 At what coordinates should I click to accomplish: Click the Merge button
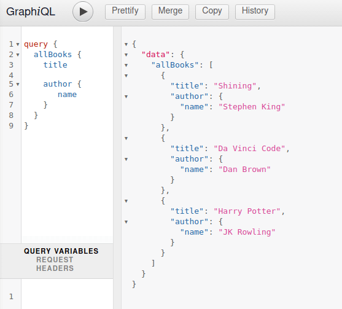(x=170, y=12)
